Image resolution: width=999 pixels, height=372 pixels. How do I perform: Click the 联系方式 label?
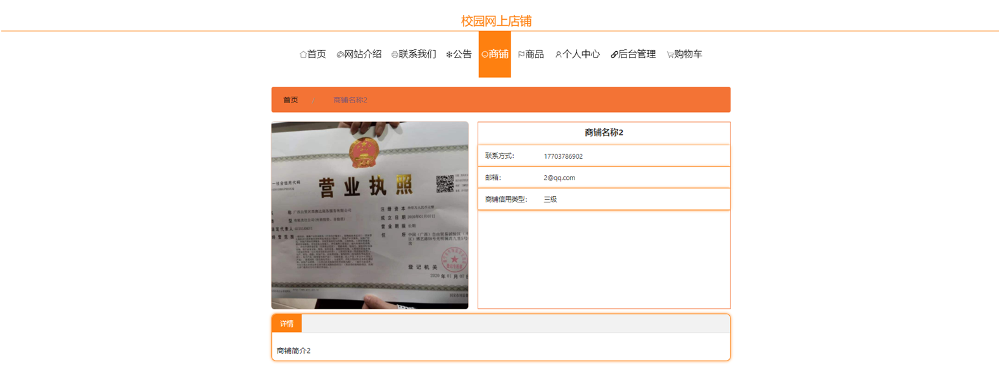(x=500, y=156)
